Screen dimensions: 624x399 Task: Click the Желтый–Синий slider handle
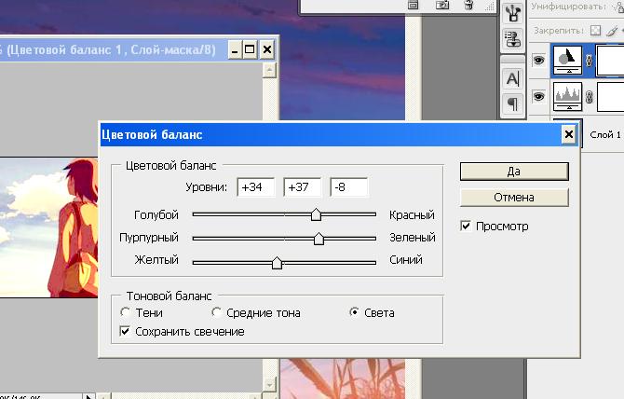pyautogui.click(x=277, y=263)
